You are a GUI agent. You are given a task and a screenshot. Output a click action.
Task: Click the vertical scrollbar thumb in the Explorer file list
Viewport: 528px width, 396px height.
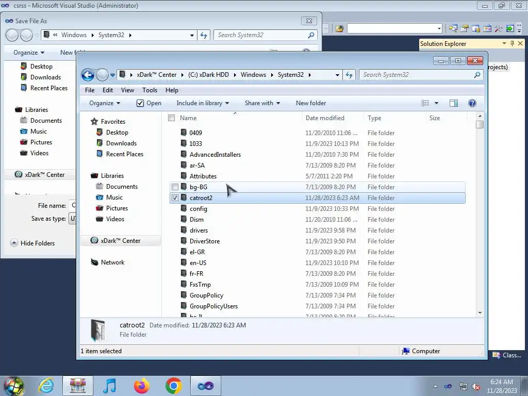pyautogui.click(x=480, y=124)
